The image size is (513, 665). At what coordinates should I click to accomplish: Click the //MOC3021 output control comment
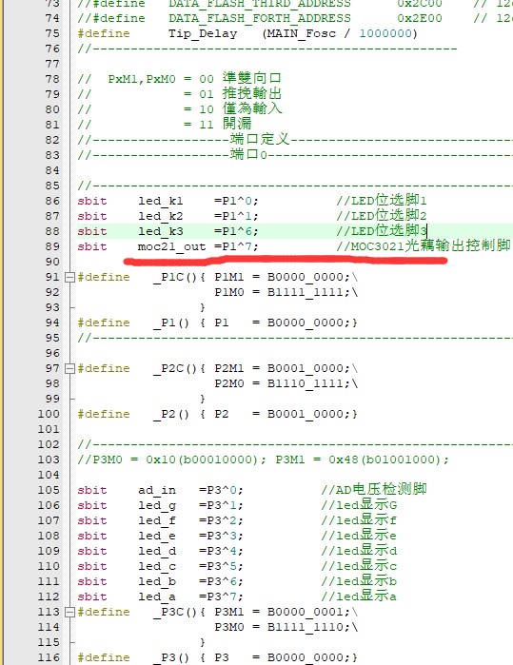click(x=423, y=246)
